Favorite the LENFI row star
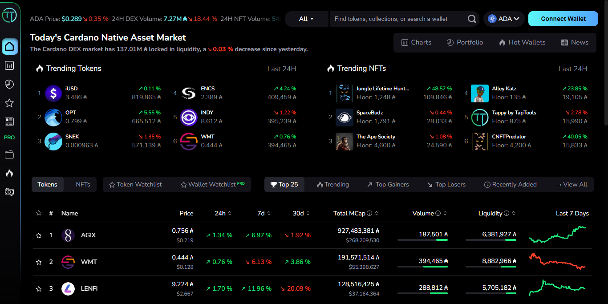This screenshot has width=608, height=304. 39,289
